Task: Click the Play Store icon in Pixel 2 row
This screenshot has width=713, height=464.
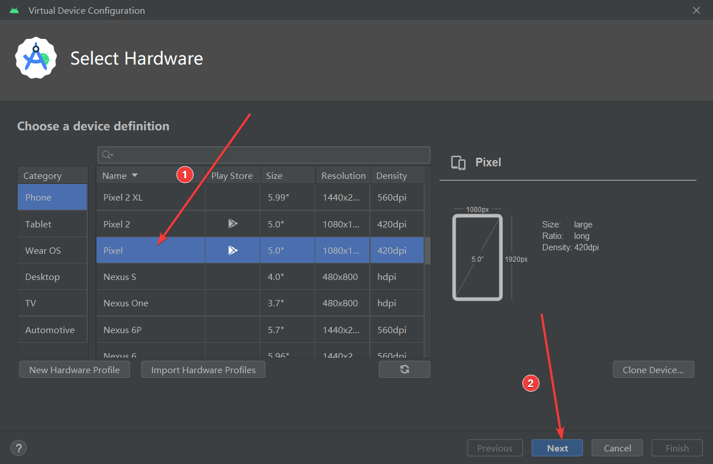Action: point(232,224)
